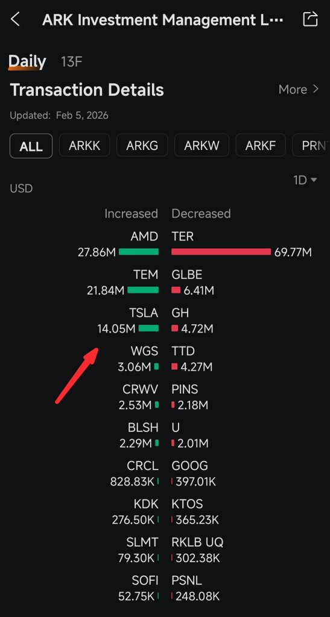Select the KDK ticker
The height and width of the screenshot is (617, 330).
pyautogui.click(x=146, y=504)
